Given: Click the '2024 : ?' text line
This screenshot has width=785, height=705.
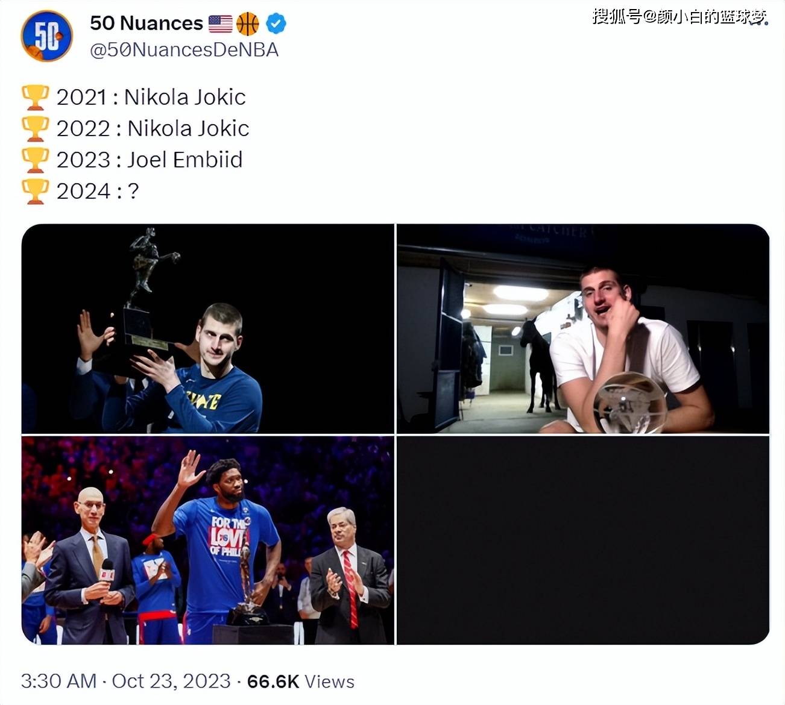Looking at the screenshot, I should [98, 191].
